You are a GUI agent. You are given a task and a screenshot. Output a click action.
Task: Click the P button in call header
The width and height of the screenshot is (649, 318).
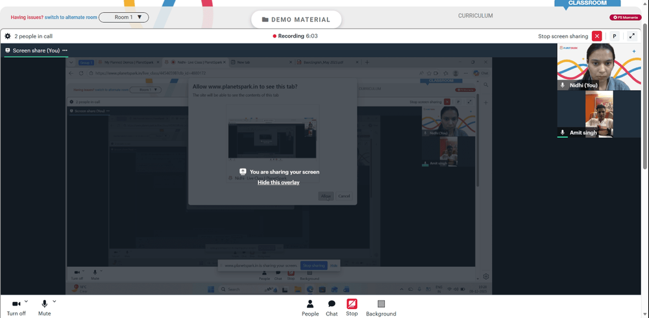point(615,36)
